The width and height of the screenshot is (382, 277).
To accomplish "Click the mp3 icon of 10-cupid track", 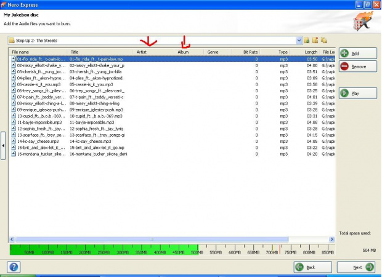I will coord(13,116).
